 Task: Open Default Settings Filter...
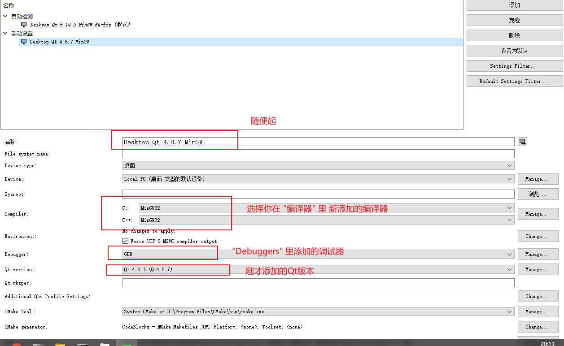click(x=515, y=81)
